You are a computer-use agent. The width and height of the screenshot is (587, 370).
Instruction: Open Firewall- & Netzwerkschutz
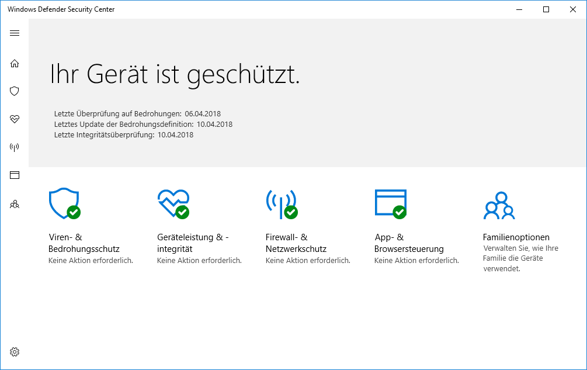pos(296,243)
